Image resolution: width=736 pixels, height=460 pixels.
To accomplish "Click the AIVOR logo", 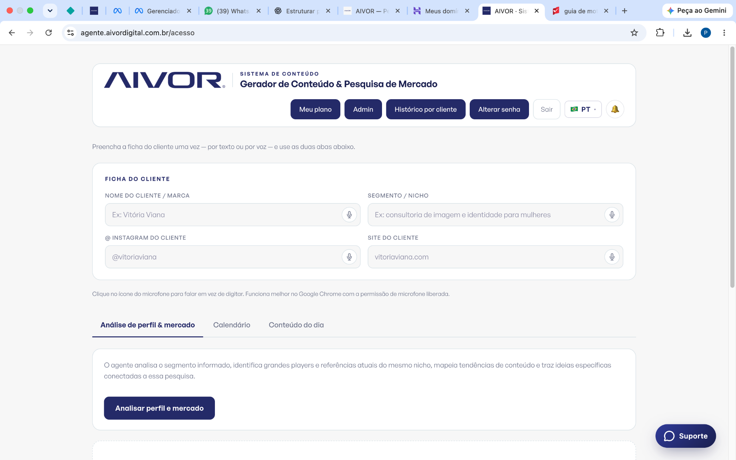I will 165,80.
